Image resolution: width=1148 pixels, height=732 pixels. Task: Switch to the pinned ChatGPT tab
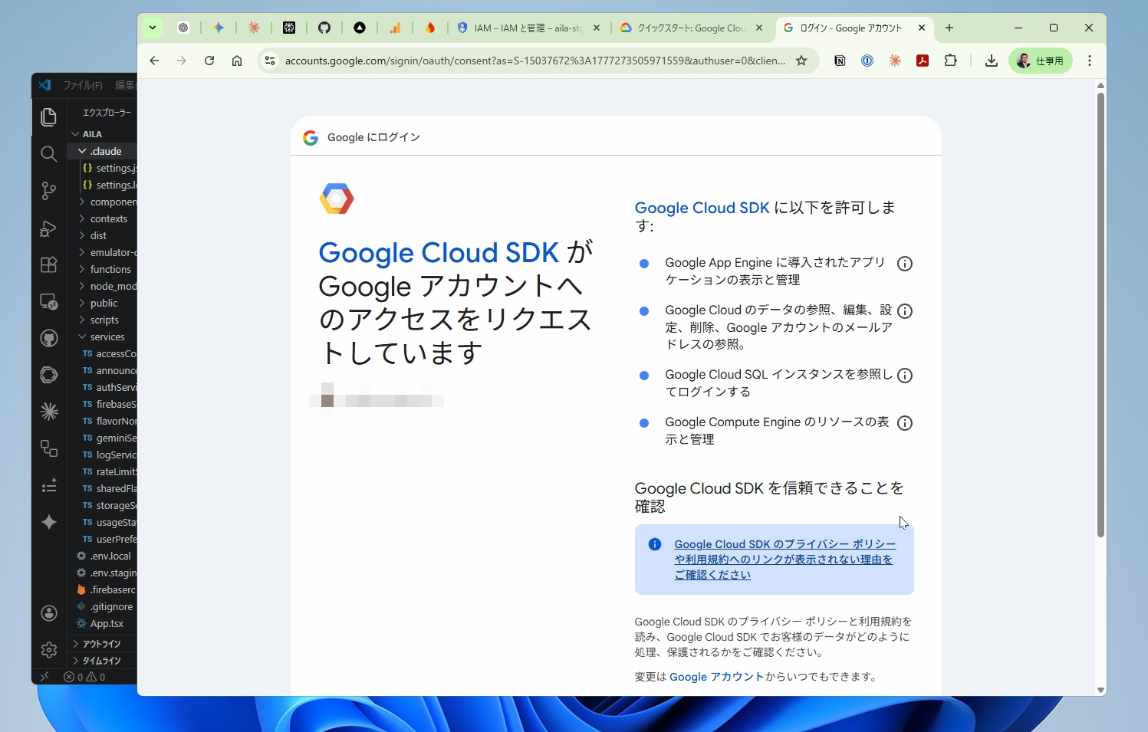[183, 28]
